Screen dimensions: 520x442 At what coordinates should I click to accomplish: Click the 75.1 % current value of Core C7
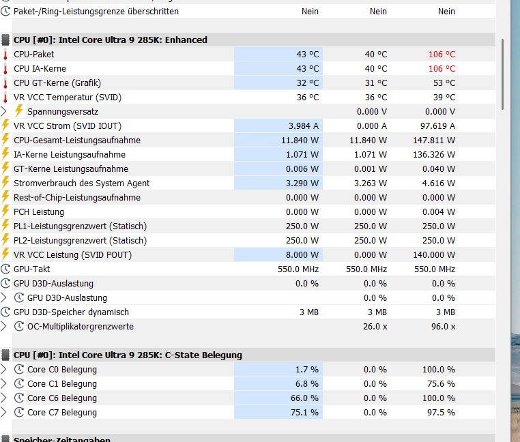pyautogui.click(x=304, y=412)
